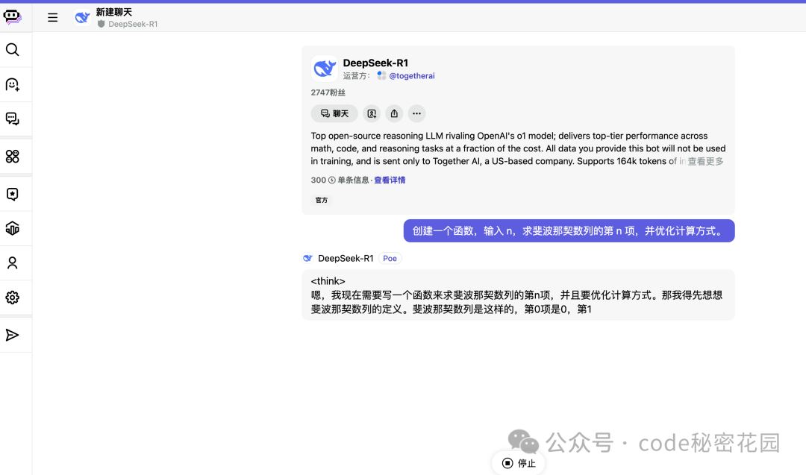Click the DeepSeek-R1 name above the response
This screenshot has height=475, width=806.
(346, 258)
